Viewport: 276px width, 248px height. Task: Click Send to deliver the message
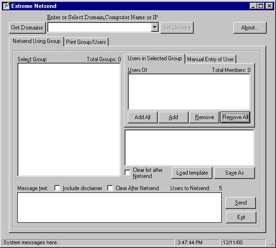point(240,203)
